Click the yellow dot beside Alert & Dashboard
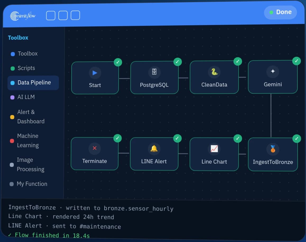The height and width of the screenshot is (242, 306). coord(12,117)
